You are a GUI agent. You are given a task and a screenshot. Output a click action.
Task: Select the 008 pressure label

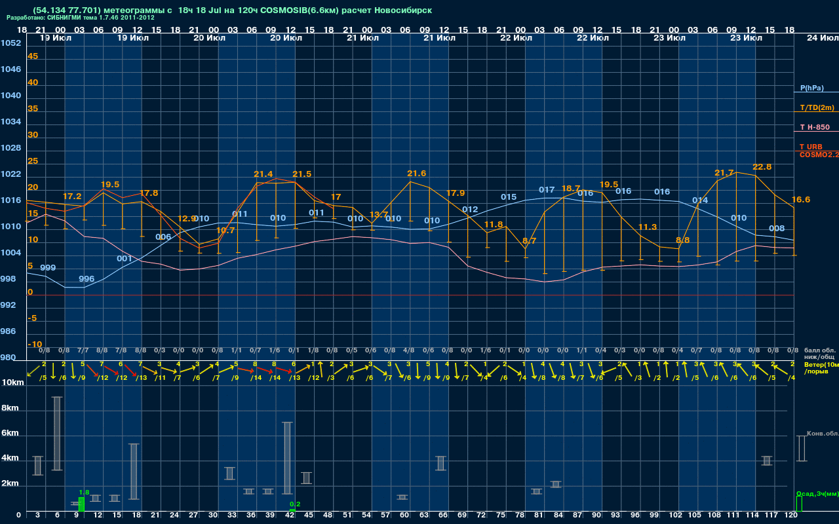coord(777,229)
